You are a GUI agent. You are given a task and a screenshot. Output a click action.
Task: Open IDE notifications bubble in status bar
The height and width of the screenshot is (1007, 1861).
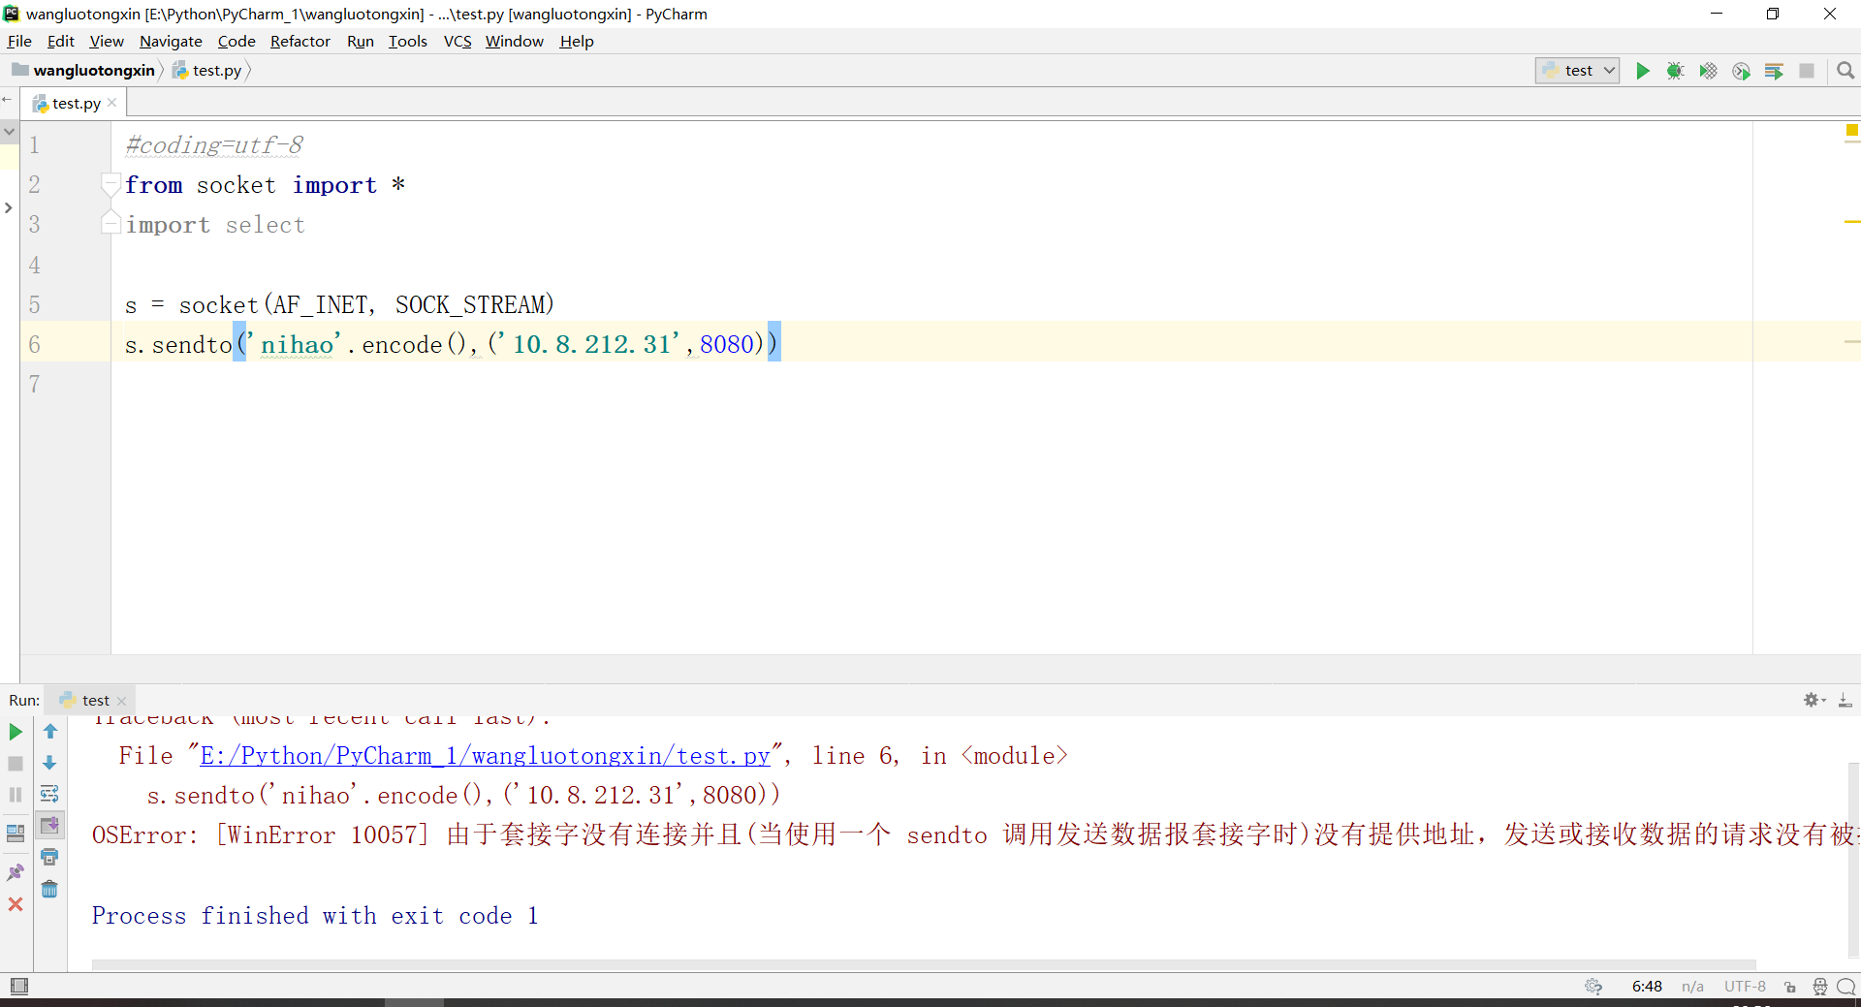click(x=1846, y=987)
